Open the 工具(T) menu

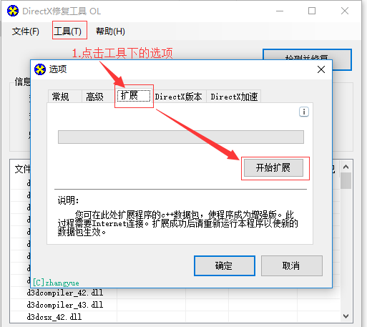tap(67, 31)
